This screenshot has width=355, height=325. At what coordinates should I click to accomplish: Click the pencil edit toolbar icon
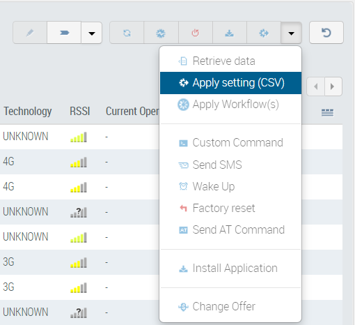(30, 33)
